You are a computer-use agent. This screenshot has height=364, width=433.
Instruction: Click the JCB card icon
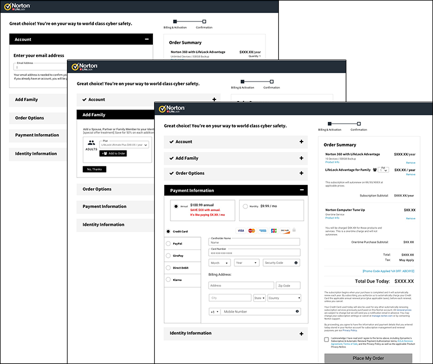[274, 230]
